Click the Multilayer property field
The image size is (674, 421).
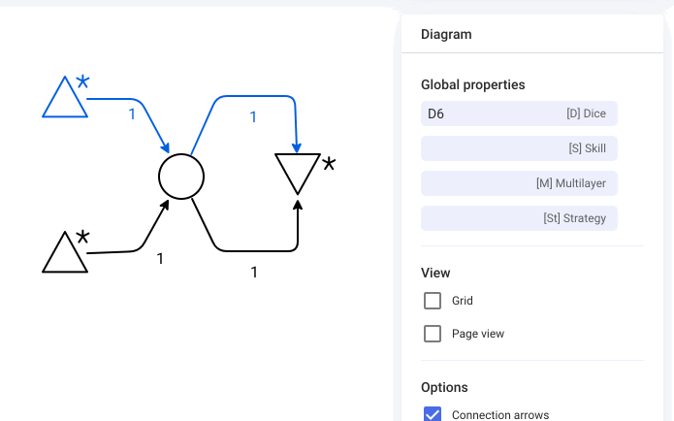tap(519, 183)
